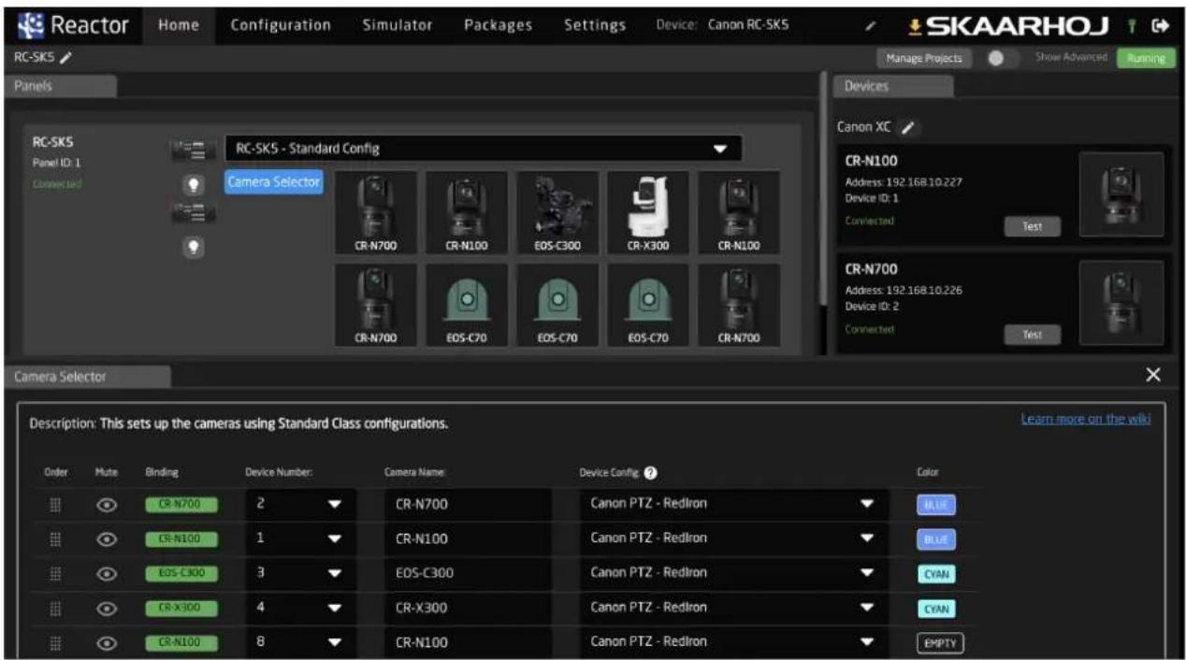This screenshot has height=660, width=1186.
Task: Mute the CR-N700 row eye icon
Action: tap(107, 505)
